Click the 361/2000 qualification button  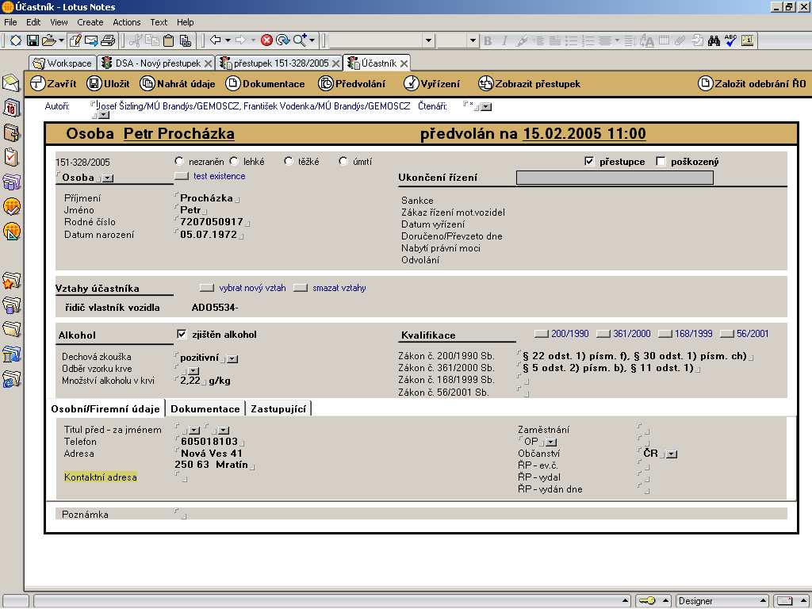623,334
